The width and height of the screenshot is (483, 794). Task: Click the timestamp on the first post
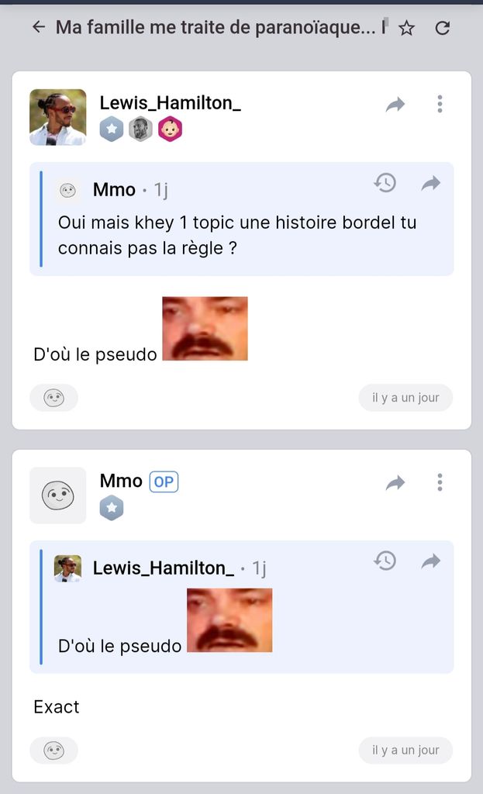(x=405, y=398)
